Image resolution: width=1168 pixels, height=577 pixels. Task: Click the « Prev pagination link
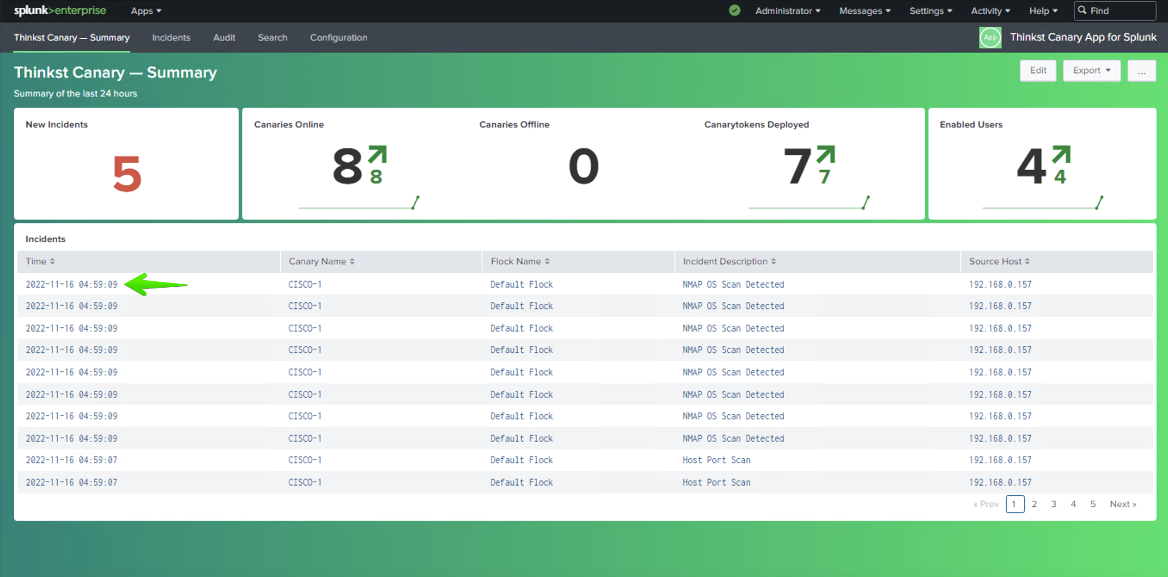(986, 504)
